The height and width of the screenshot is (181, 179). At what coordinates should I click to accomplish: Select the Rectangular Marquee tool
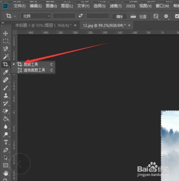[5, 41]
